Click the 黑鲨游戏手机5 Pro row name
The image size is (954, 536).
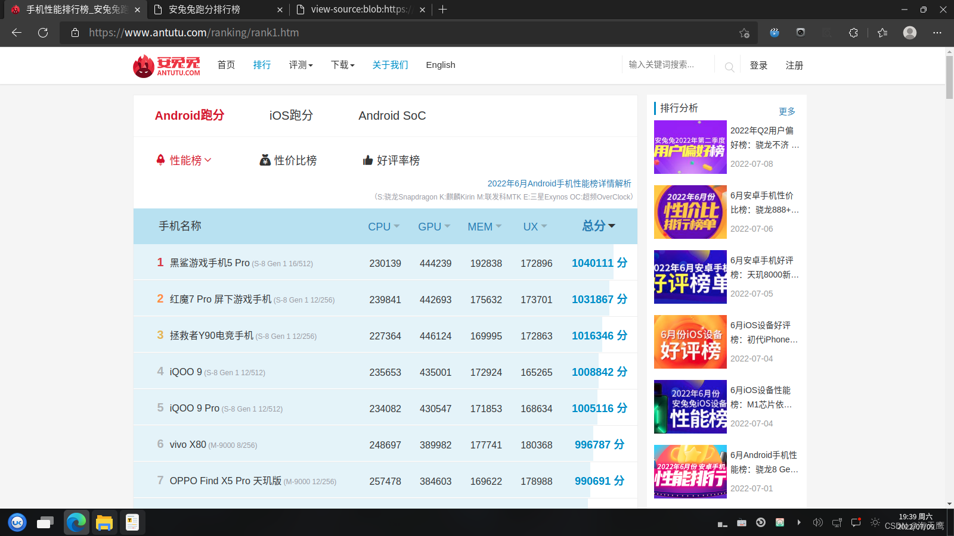click(x=209, y=263)
